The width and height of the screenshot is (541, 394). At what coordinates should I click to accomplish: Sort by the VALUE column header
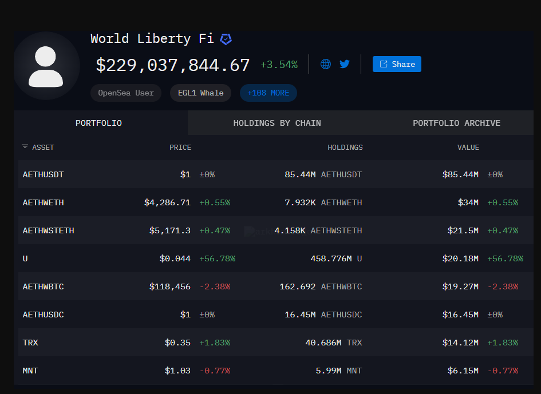point(468,148)
